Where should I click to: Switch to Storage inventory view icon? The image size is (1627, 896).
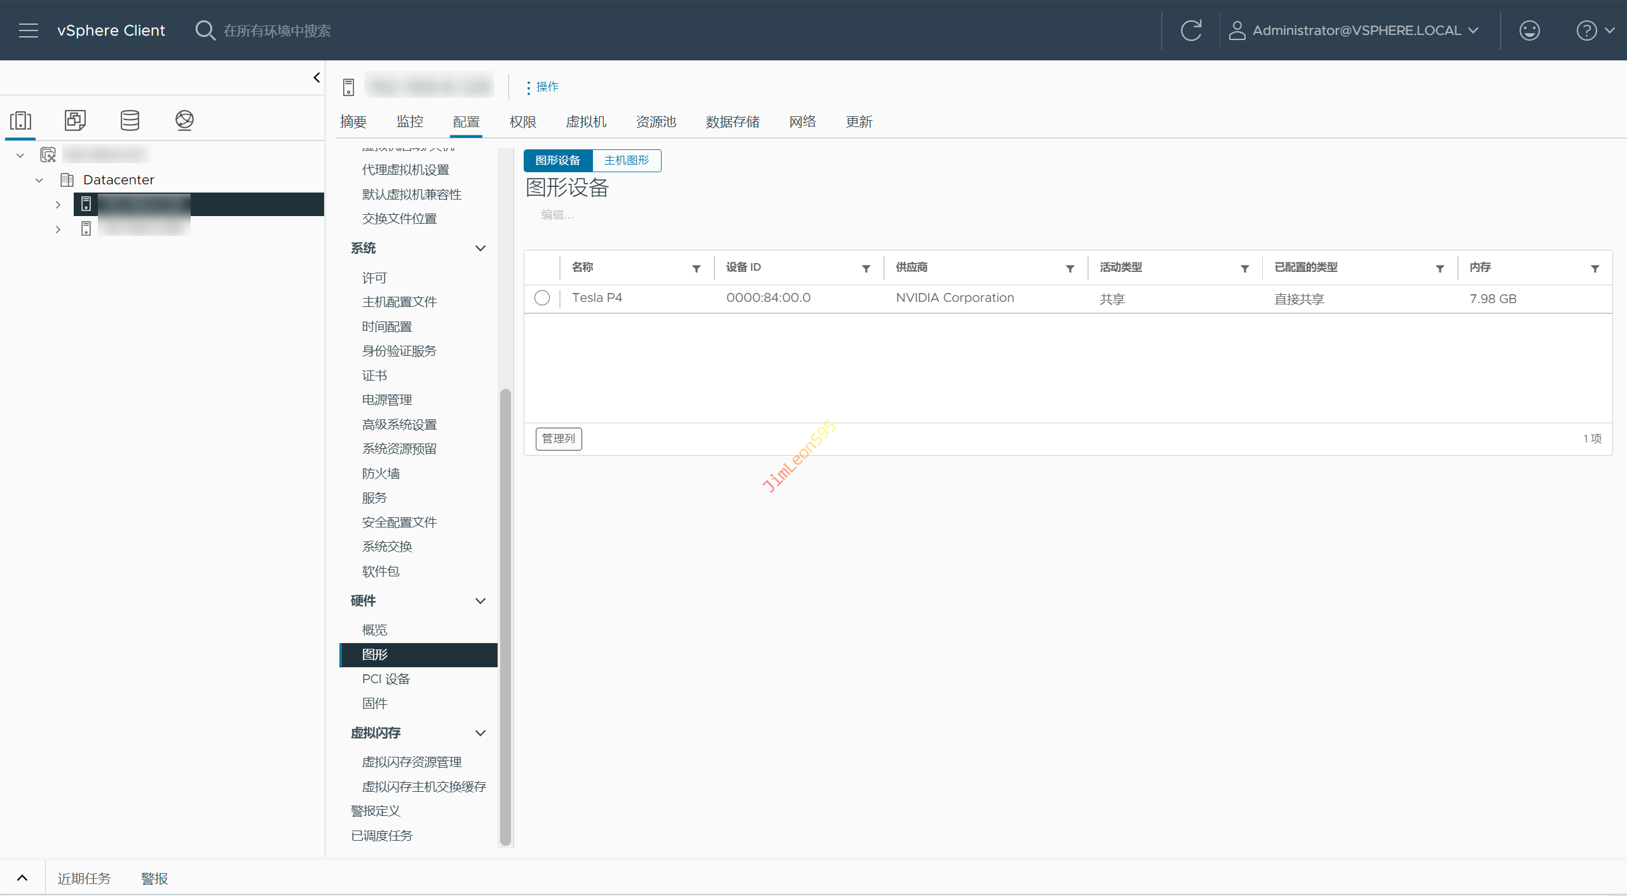coord(130,120)
